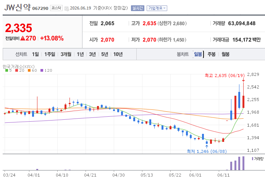Image resolution: width=265 pixels, height=180 pixels.
Task: Click the tallest volume bar for 06/19
Action: (x=243, y=163)
